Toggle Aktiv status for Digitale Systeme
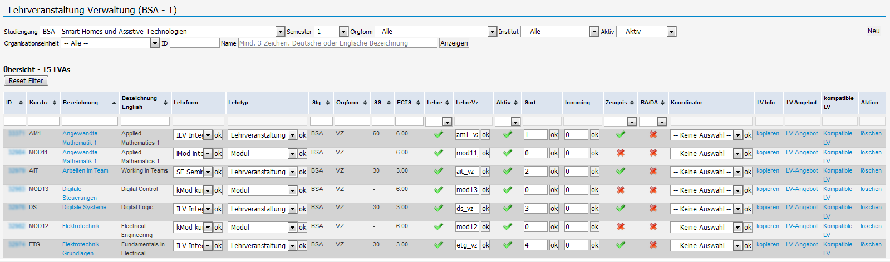The width and height of the screenshot is (890, 262). [507, 208]
